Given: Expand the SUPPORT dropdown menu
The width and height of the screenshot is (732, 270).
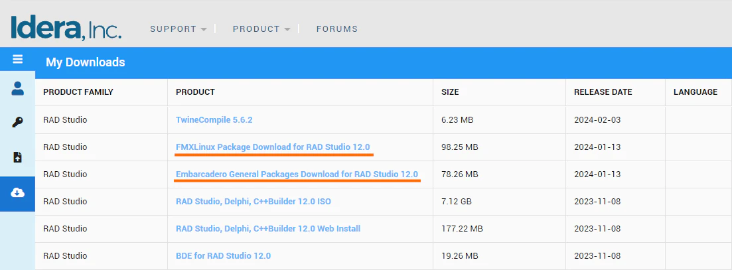Looking at the screenshot, I should click(x=179, y=29).
